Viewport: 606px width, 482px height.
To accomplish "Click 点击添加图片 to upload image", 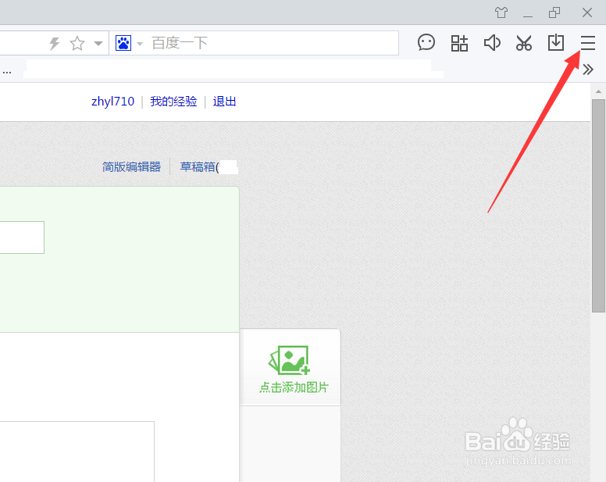I will tap(294, 387).
